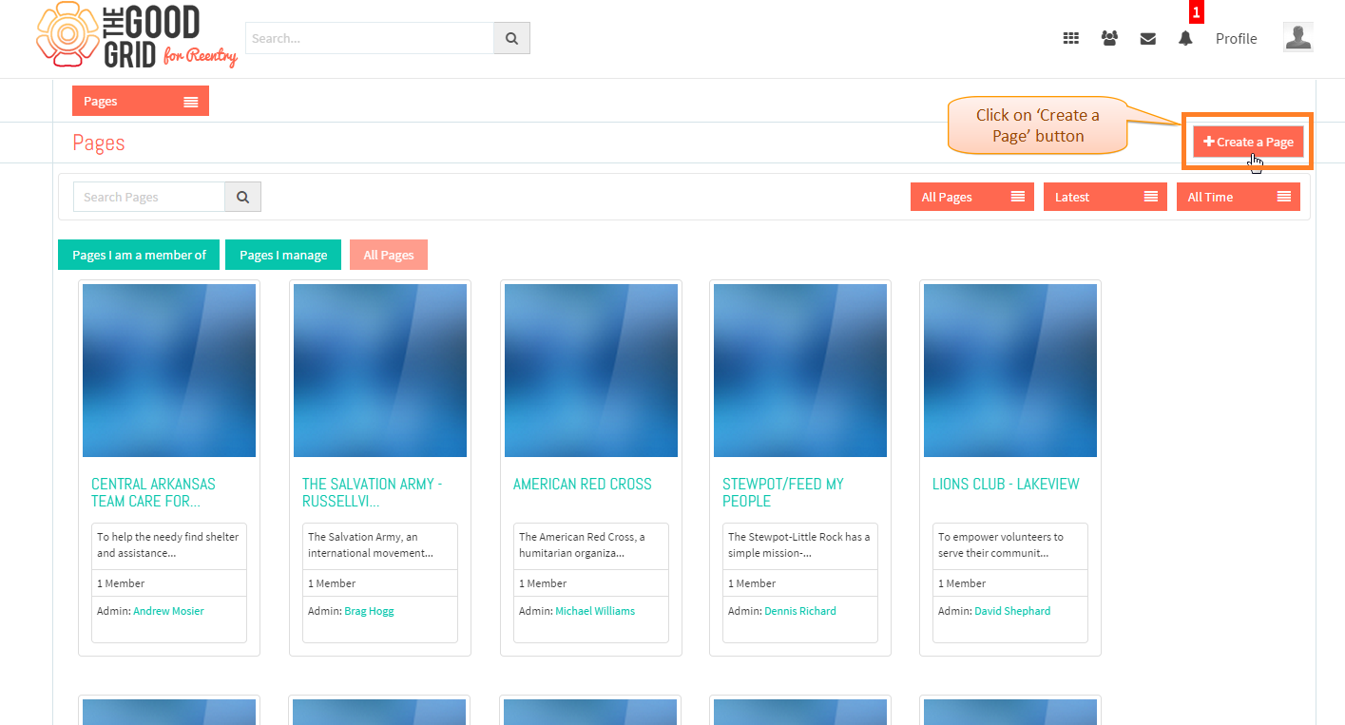Open admin David Shephard's profile link

pos(1012,611)
